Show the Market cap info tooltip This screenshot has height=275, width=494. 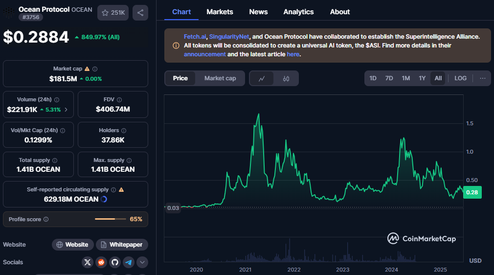click(95, 69)
